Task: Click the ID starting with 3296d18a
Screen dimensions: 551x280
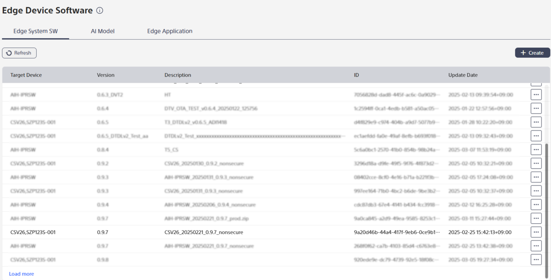Action: (x=397, y=163)
